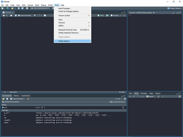This screenshot has width=183, height=137.
Task: Switch to the Connections tab
Action: [26, 96]
